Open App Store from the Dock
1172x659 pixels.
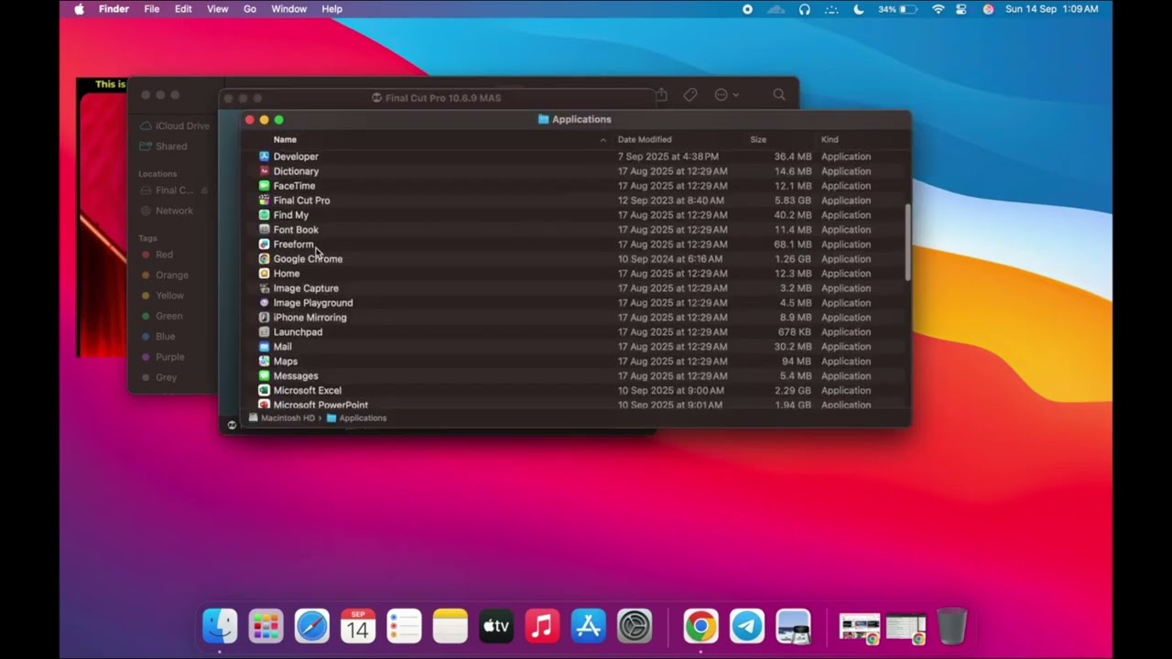pyautogui.click(x=588, y=627)
